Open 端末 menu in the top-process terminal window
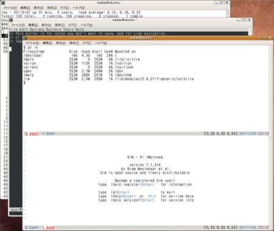Viewport: 274px width, 231px height. click(52, 8)
